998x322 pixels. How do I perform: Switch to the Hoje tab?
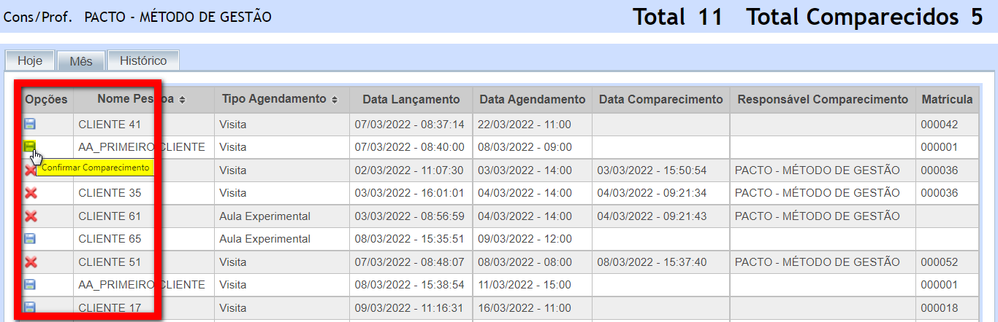pyautogui.click(x=30, y=61)
